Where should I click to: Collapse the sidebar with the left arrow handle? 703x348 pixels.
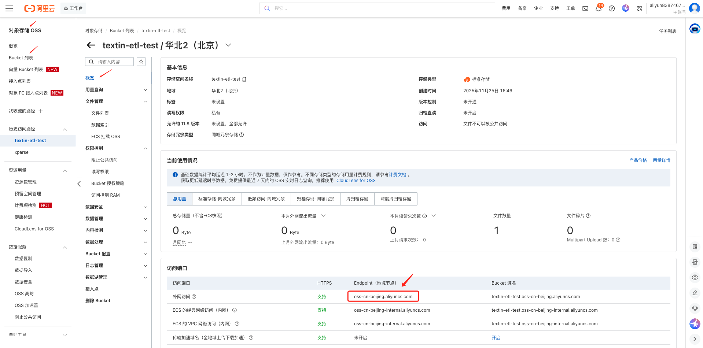point(79,184)
